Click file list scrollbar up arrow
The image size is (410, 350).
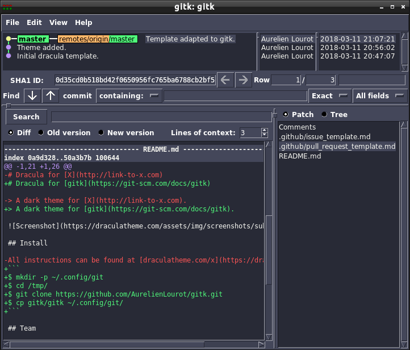(x=403, y=124)
